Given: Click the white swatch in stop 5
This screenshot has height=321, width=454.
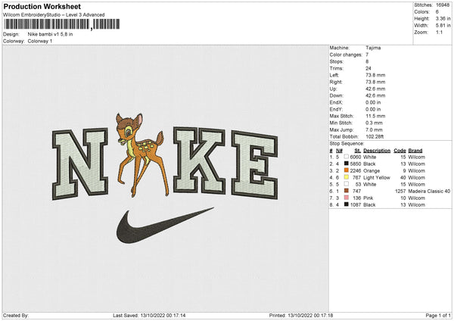Looking at the screenshot, I should point(347,184).
